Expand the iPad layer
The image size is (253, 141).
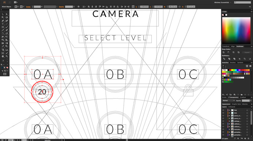229,110
